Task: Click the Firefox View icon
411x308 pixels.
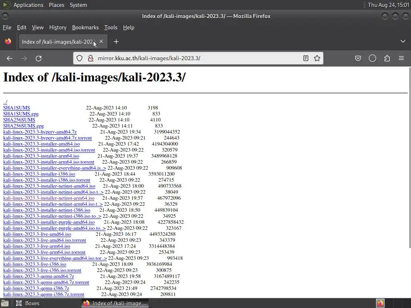Action: click(8, 41)
